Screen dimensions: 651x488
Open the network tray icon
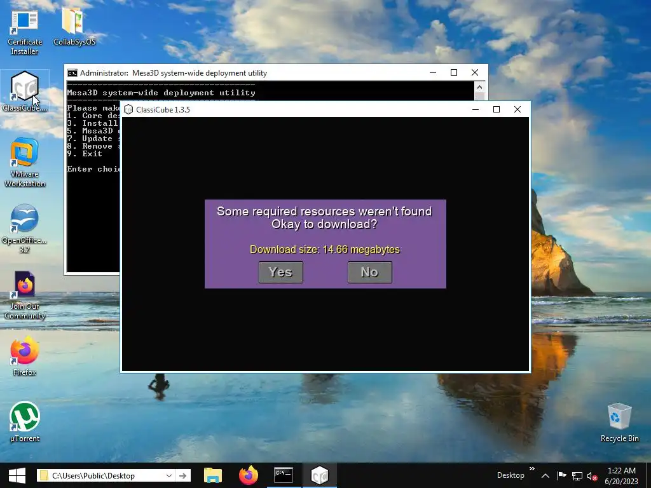(x=577, y=476)
